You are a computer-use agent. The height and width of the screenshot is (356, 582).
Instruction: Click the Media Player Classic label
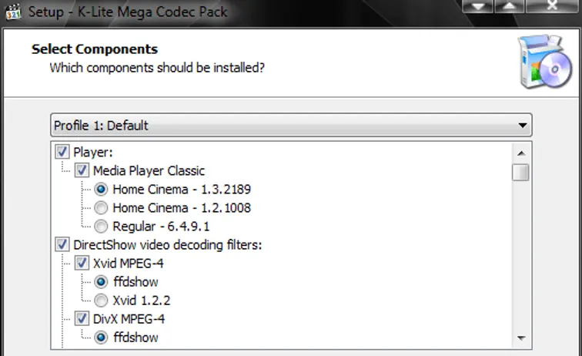tap(149, 170)
